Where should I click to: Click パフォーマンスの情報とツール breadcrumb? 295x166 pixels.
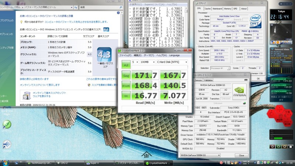point(40,7)
